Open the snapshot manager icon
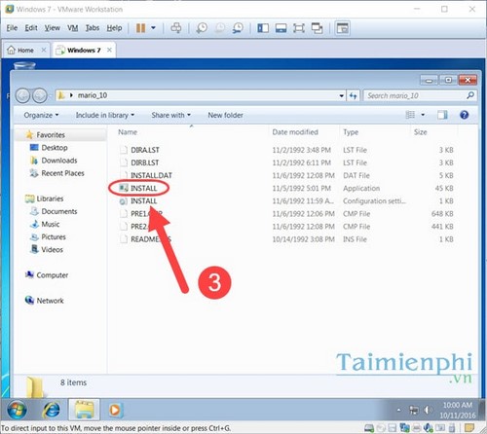Viewport: 487px width, 434px height. pos(238,28)
